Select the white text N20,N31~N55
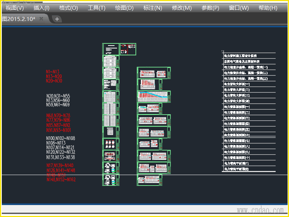The height and width of the screenshot is (217, 289). 58,96
